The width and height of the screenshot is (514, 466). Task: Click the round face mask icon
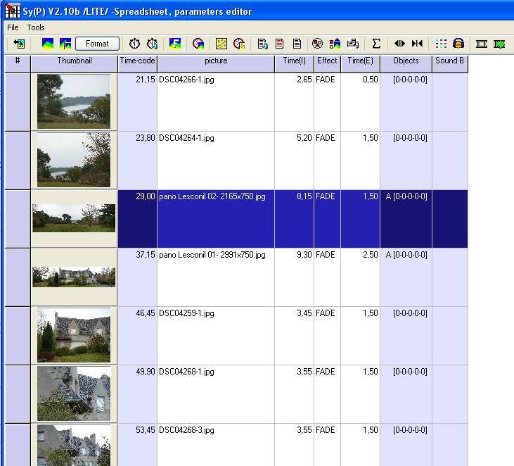point(317,44)
